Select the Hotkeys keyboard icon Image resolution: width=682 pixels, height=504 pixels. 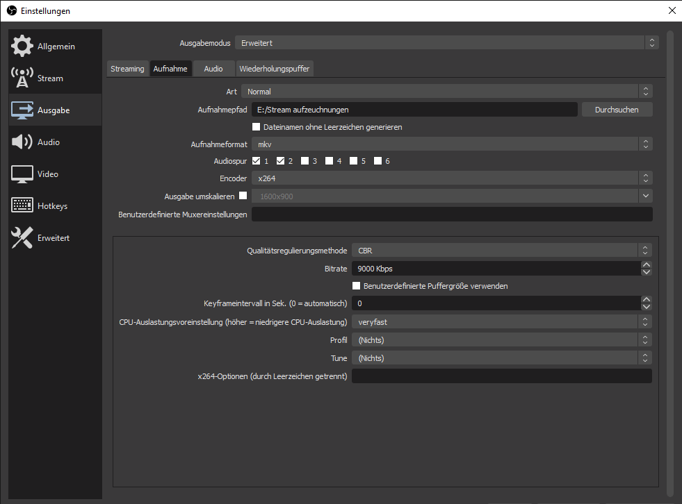(22, 206)
